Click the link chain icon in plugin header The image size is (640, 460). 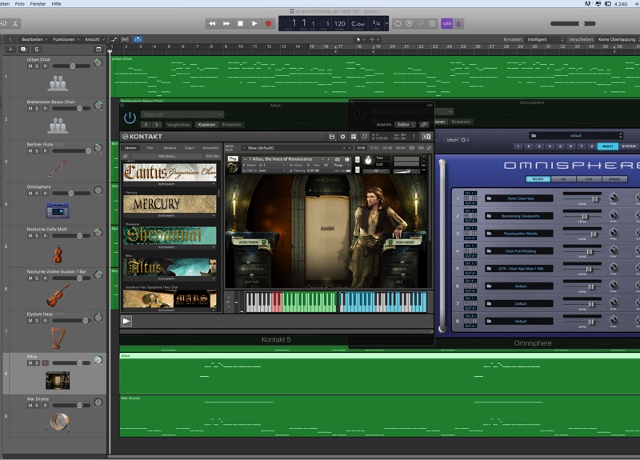pos(424,125)
